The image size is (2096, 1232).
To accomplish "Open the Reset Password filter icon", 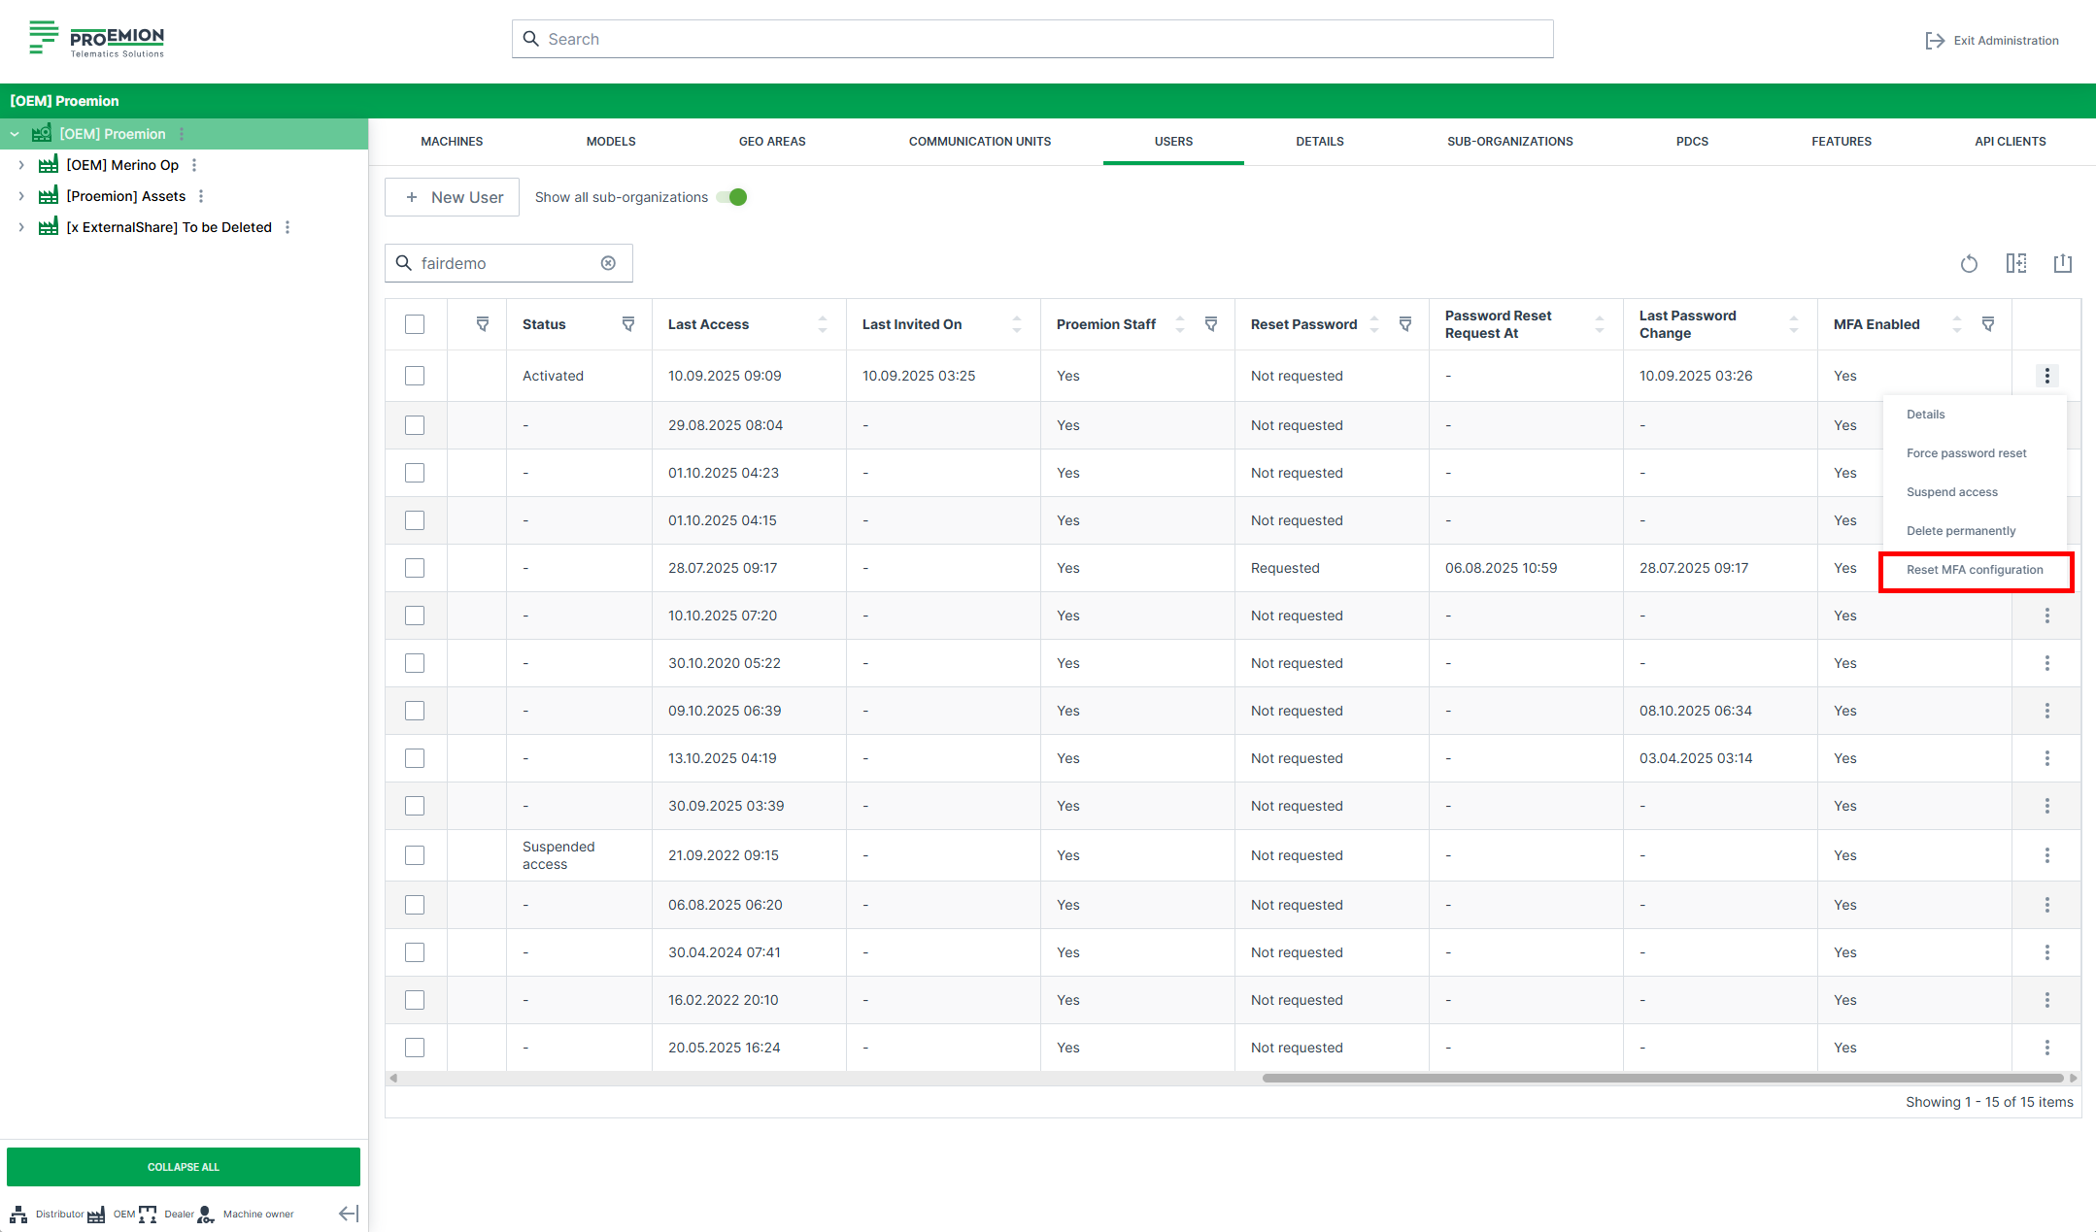I will (1405, 324).
